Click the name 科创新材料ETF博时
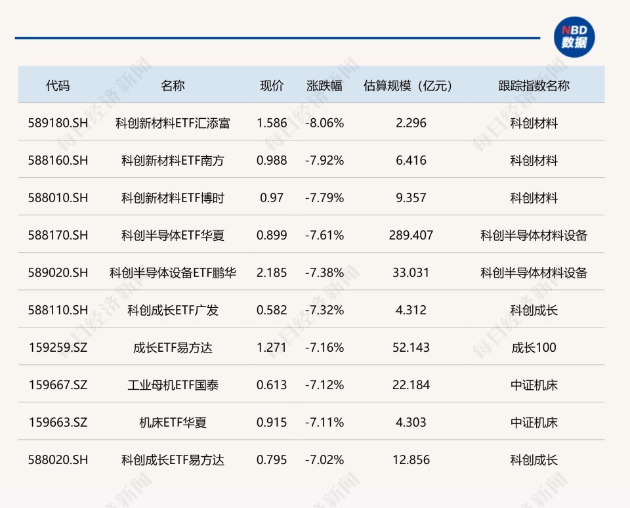Screen dimensions: 630x508 coord(173,198)
